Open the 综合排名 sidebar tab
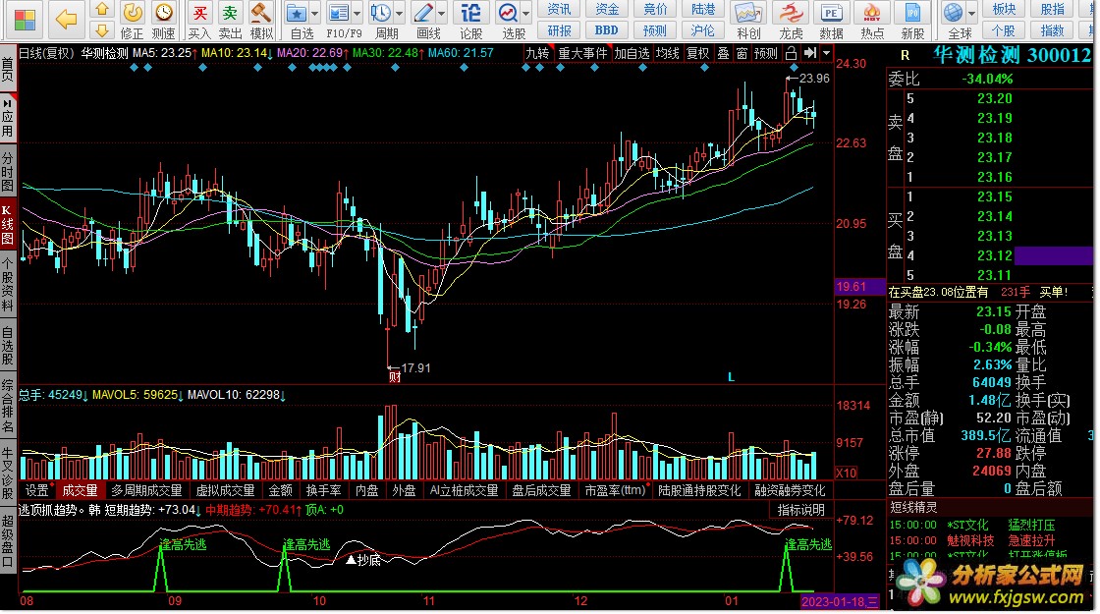Screen dimensions: 1100x614 (8, 405)
